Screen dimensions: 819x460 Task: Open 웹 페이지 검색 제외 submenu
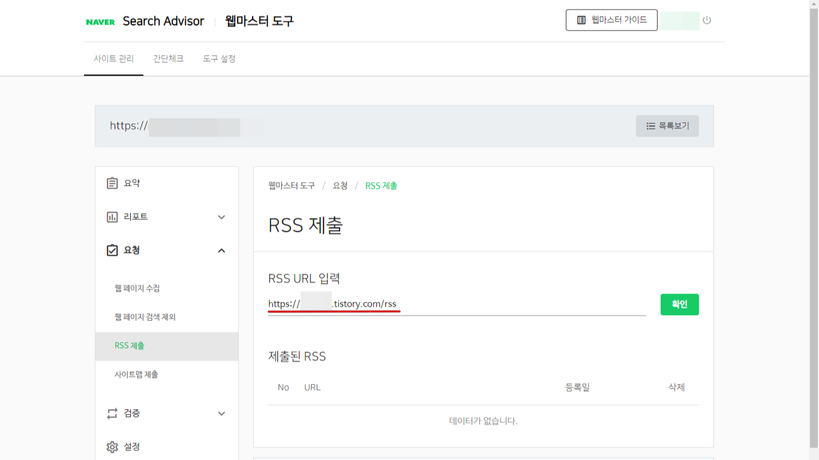(x=145, y=317)
